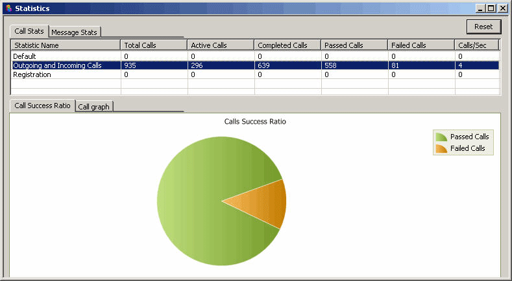
Task: Open the Call graph tab
Action: 93,107
